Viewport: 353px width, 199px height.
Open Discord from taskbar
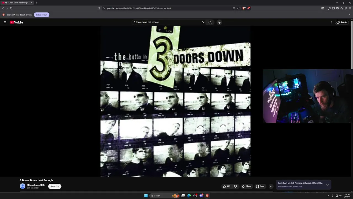pyautogui.click(x=201, y=196)
